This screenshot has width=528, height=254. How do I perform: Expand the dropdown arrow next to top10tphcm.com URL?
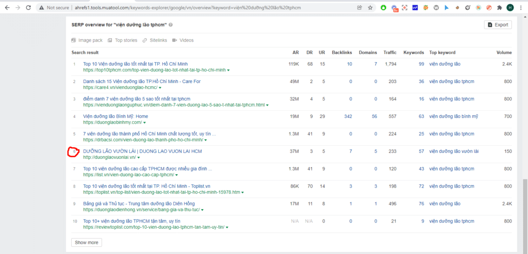pyautogui.click(x=228, y=70)
